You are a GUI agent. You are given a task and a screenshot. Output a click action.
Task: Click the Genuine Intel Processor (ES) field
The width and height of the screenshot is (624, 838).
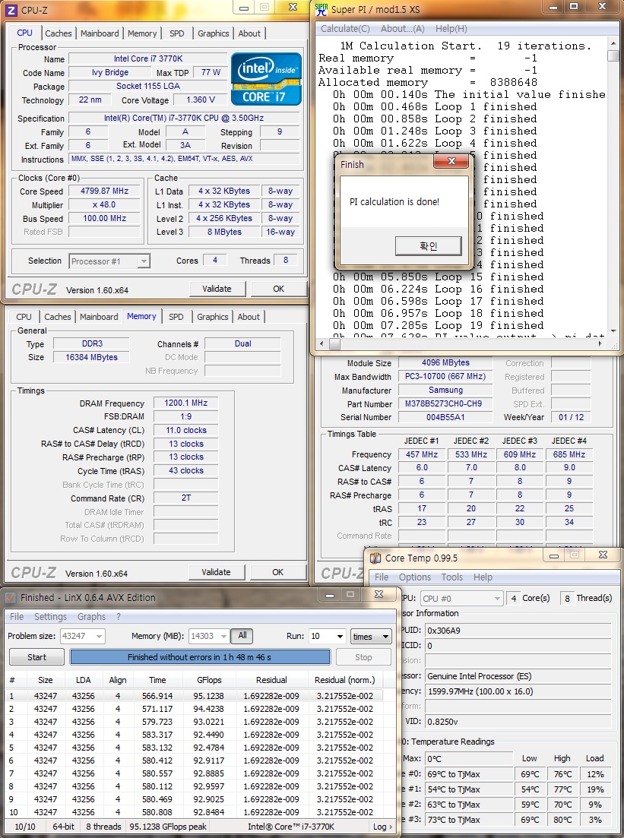pos(518,676)
